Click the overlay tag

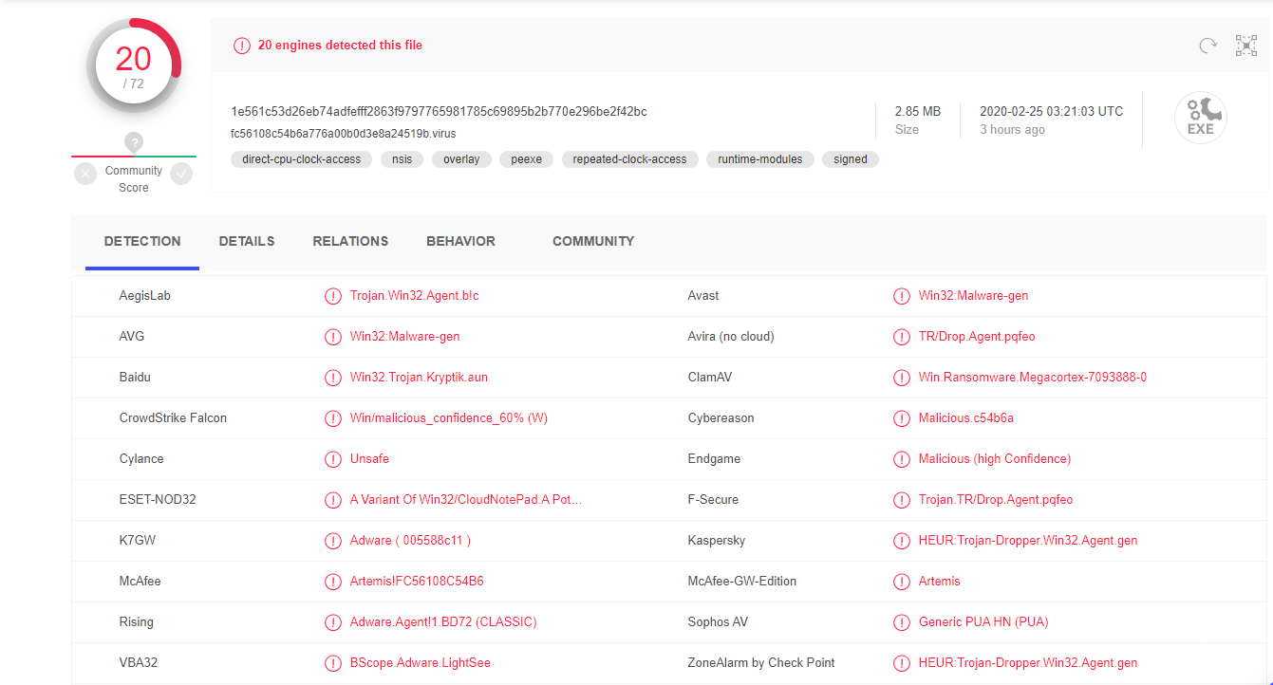(x=461, y=159)
